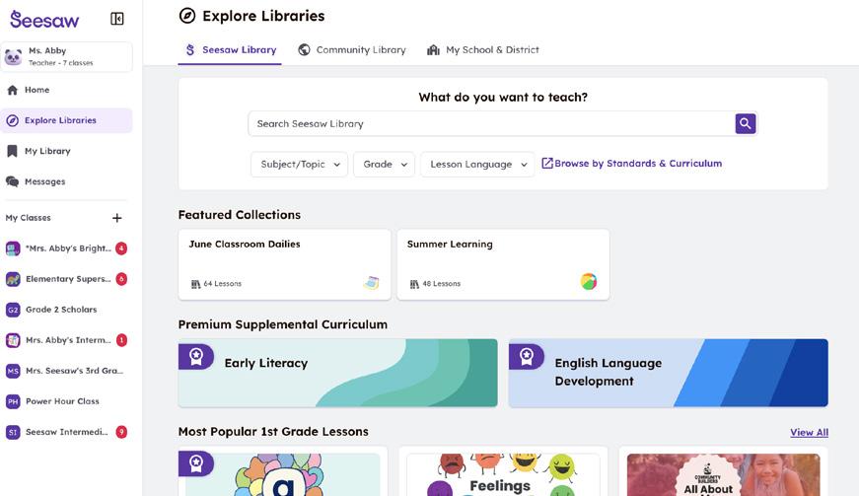Open the June Classroom Dailies collection
The width and height of the screenshot is (859, 496).
(x=284, y=264)
